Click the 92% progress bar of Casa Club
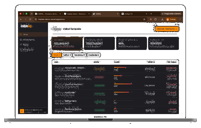 point(124,84)
